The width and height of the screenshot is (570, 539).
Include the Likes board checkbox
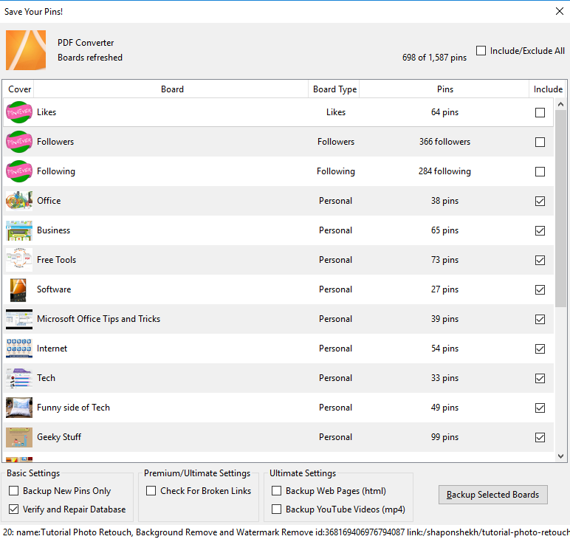[x=540, y=112]
